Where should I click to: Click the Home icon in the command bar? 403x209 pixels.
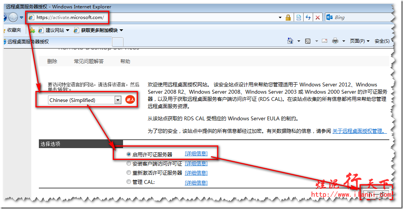coord(290,41)
